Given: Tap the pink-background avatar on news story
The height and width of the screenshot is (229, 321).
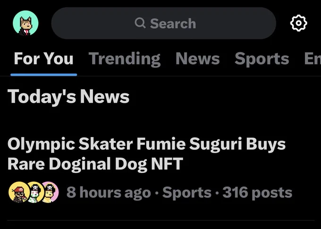Looking at the screenshot, I should pos(50,192).
